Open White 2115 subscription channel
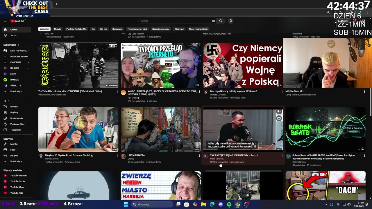 [17, 86]
